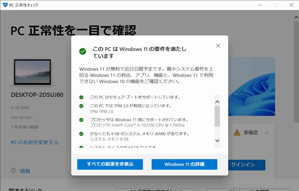Open the Windows 11 の詳細 button
This screenshot has height=191, width=299.
185,164
